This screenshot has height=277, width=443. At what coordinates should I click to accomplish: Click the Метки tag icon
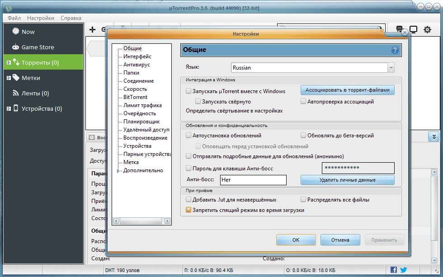(x=16, y=78)
